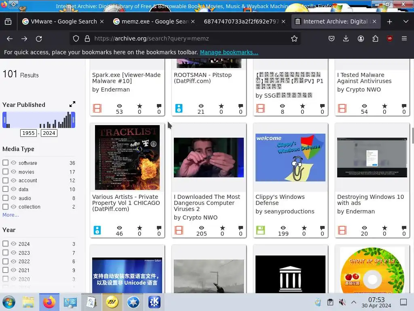The width and height of the screenshot is (414, 311).
Task: Open uBlock Origin extension
Action: [x=389, y=38]
